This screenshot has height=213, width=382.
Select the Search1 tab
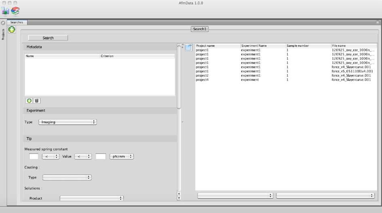200,29
